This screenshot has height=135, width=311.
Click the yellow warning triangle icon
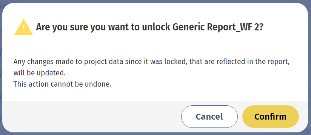tap(23, 27)
